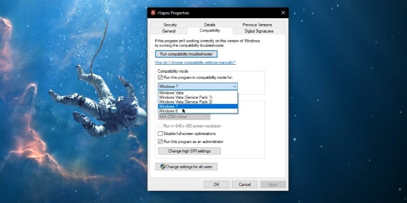Choose Windows Vista (Service Pack 1) option

[197, 97]
